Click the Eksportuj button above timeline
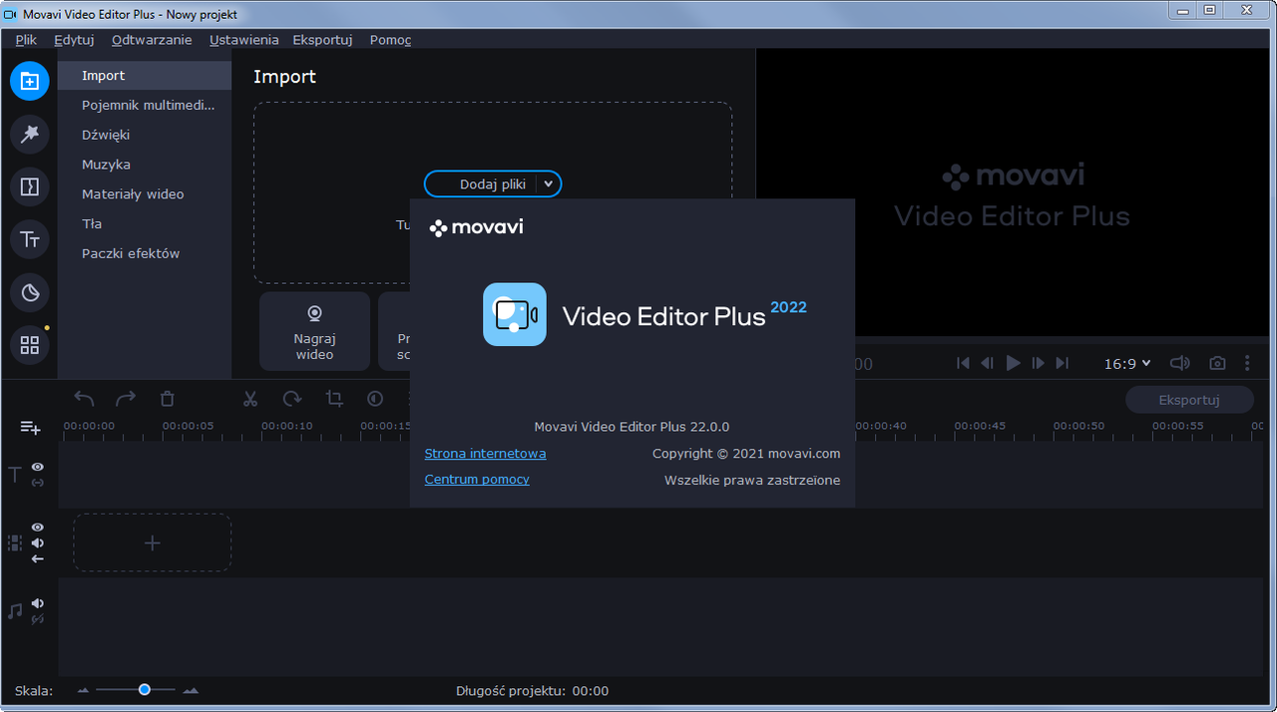 click(x=1189, y=400)
